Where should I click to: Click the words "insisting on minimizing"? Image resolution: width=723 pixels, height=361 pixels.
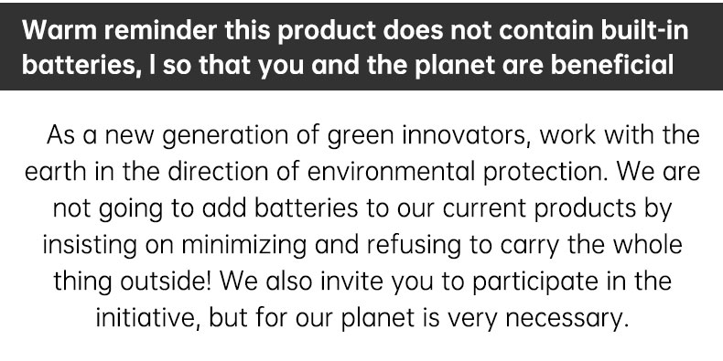(174, 245)
